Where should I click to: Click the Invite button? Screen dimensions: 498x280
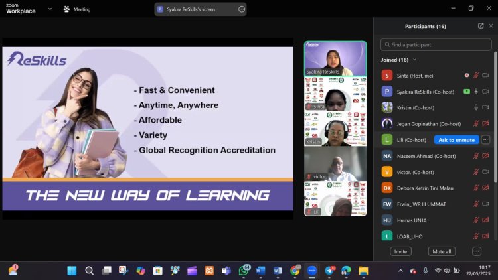pyautogui.click(x=400, y=251)
